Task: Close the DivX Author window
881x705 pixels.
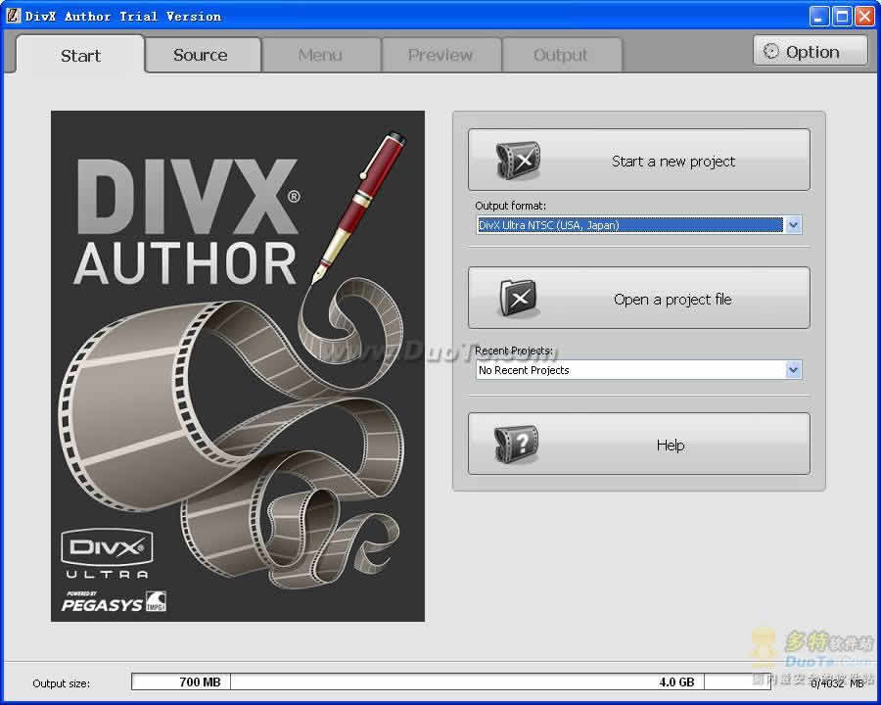Action: [864, 16]
